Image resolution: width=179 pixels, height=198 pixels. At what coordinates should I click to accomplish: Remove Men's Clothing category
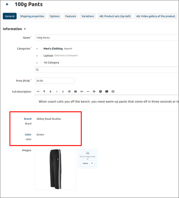[37, 49]
